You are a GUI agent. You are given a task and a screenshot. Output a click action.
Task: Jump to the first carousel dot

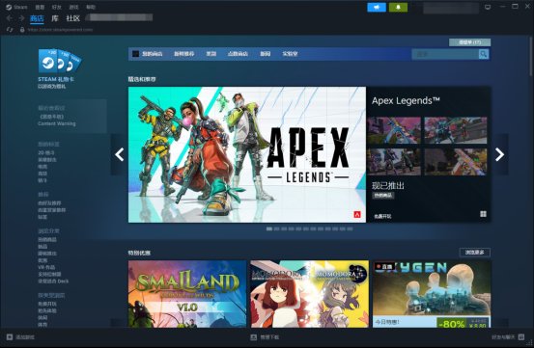269,229
